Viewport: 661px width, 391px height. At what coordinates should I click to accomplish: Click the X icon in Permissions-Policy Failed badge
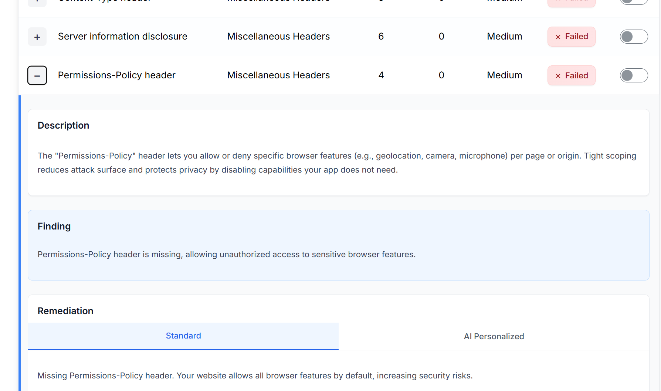tap(558, 76)
